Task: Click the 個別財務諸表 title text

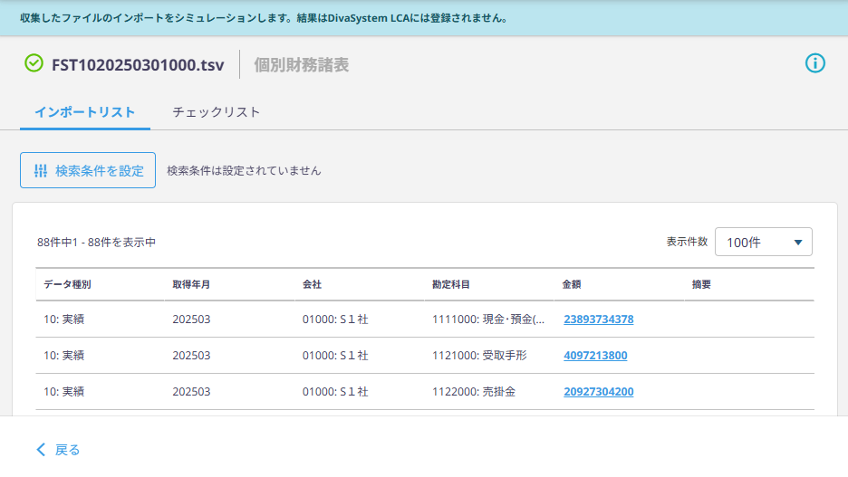Action: pyautogui.click(x=301, y=65)
